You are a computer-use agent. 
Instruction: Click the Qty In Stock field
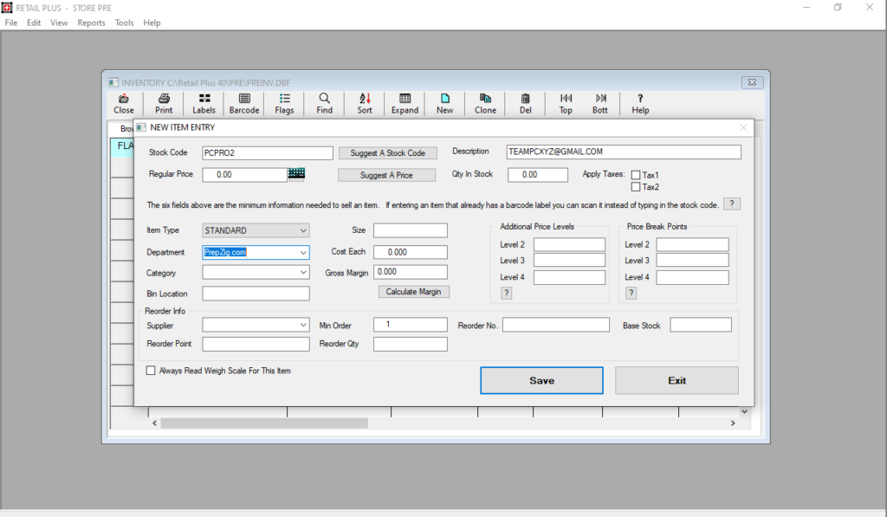click(537, 175)
